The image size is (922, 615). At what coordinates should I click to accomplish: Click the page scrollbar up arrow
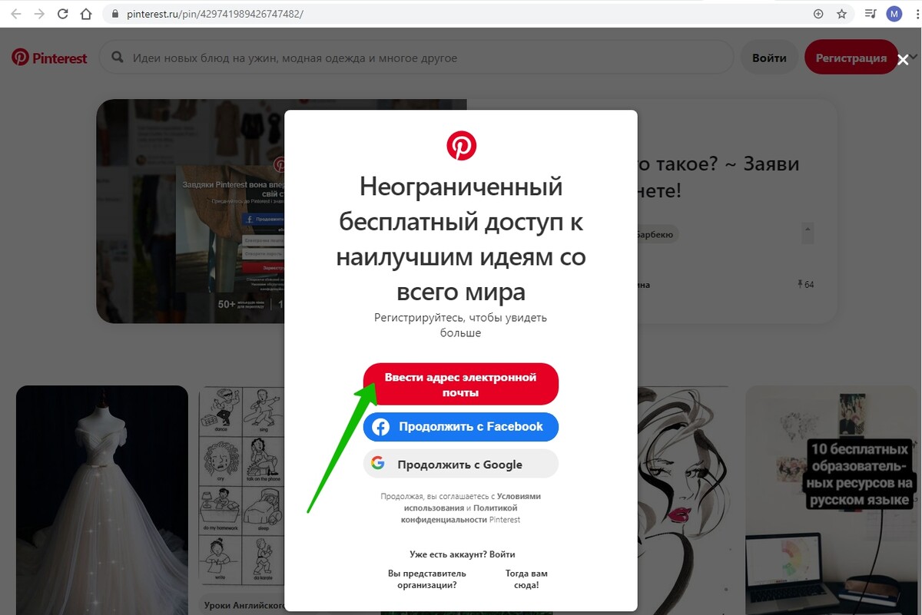point(808,228)
